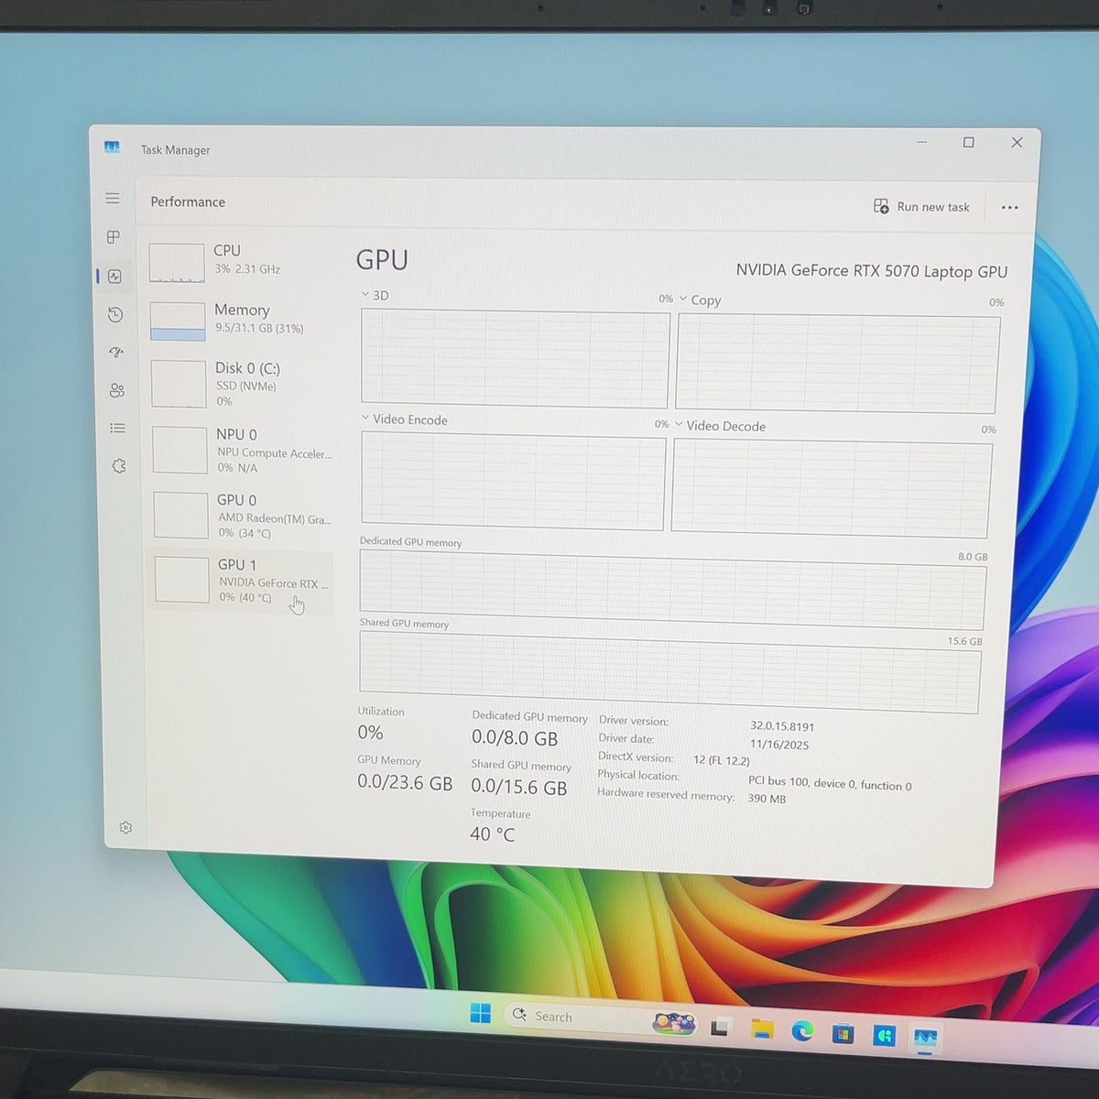Select the CPU performance item
This screenshot has height=1099, width=1099.
click(x=238, y=262)
